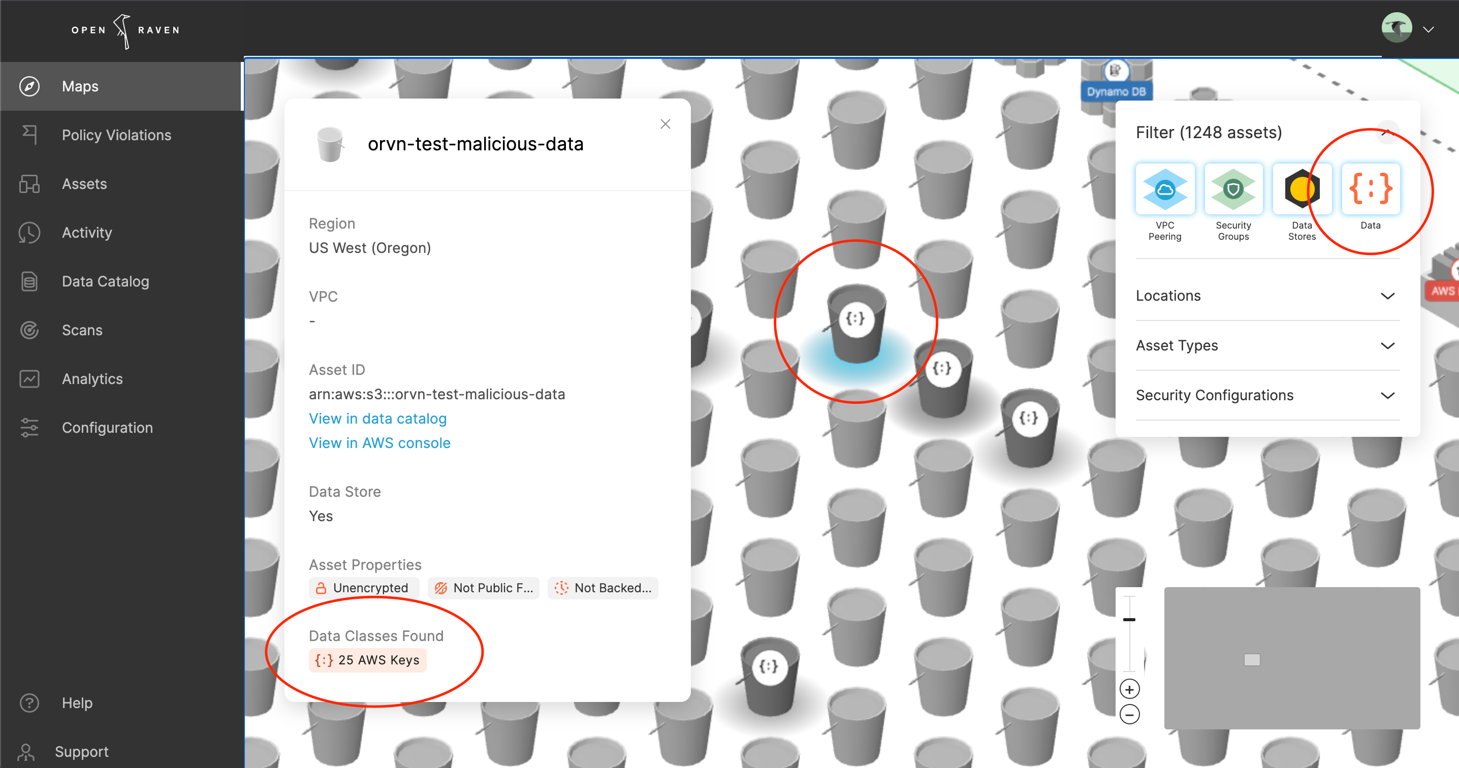Close the orvn-test-malicious-data panel
The height and width of the screenshot is (768, 1459).
(x=665, y=124)
